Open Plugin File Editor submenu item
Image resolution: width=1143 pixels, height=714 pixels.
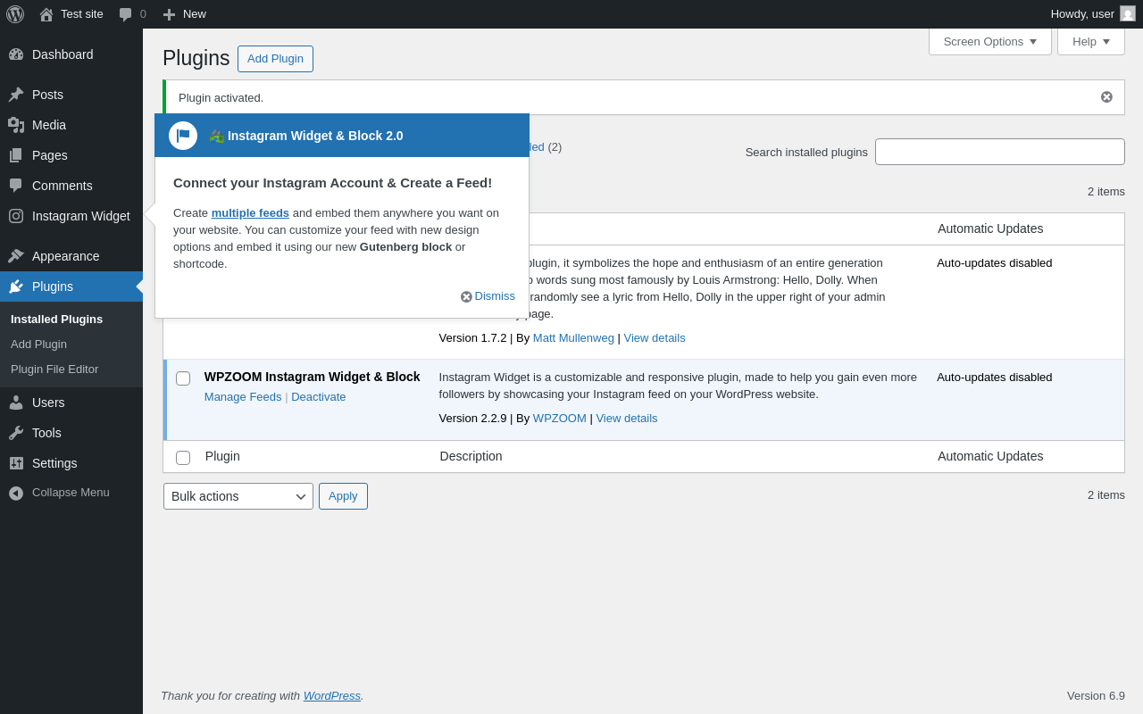point(54,369)
